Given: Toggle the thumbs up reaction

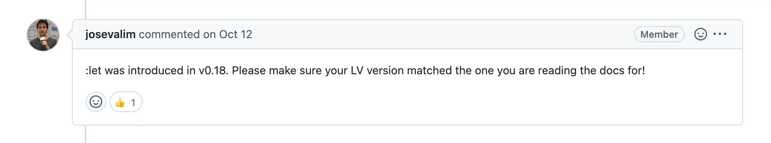Looking at the screenshot, I should click(126, 102).
